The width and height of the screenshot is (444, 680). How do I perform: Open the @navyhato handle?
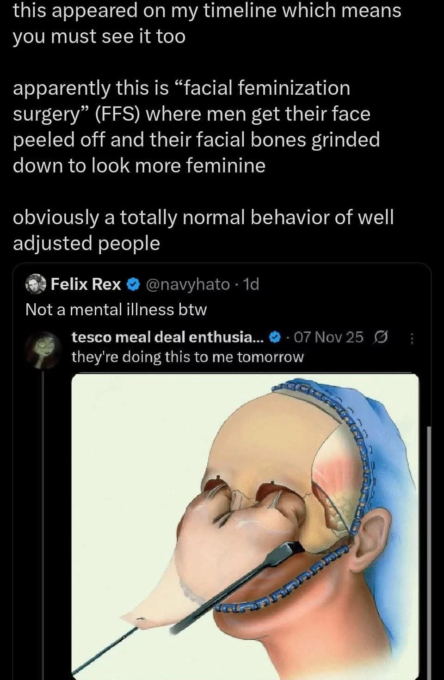click(x=188, y=284)
